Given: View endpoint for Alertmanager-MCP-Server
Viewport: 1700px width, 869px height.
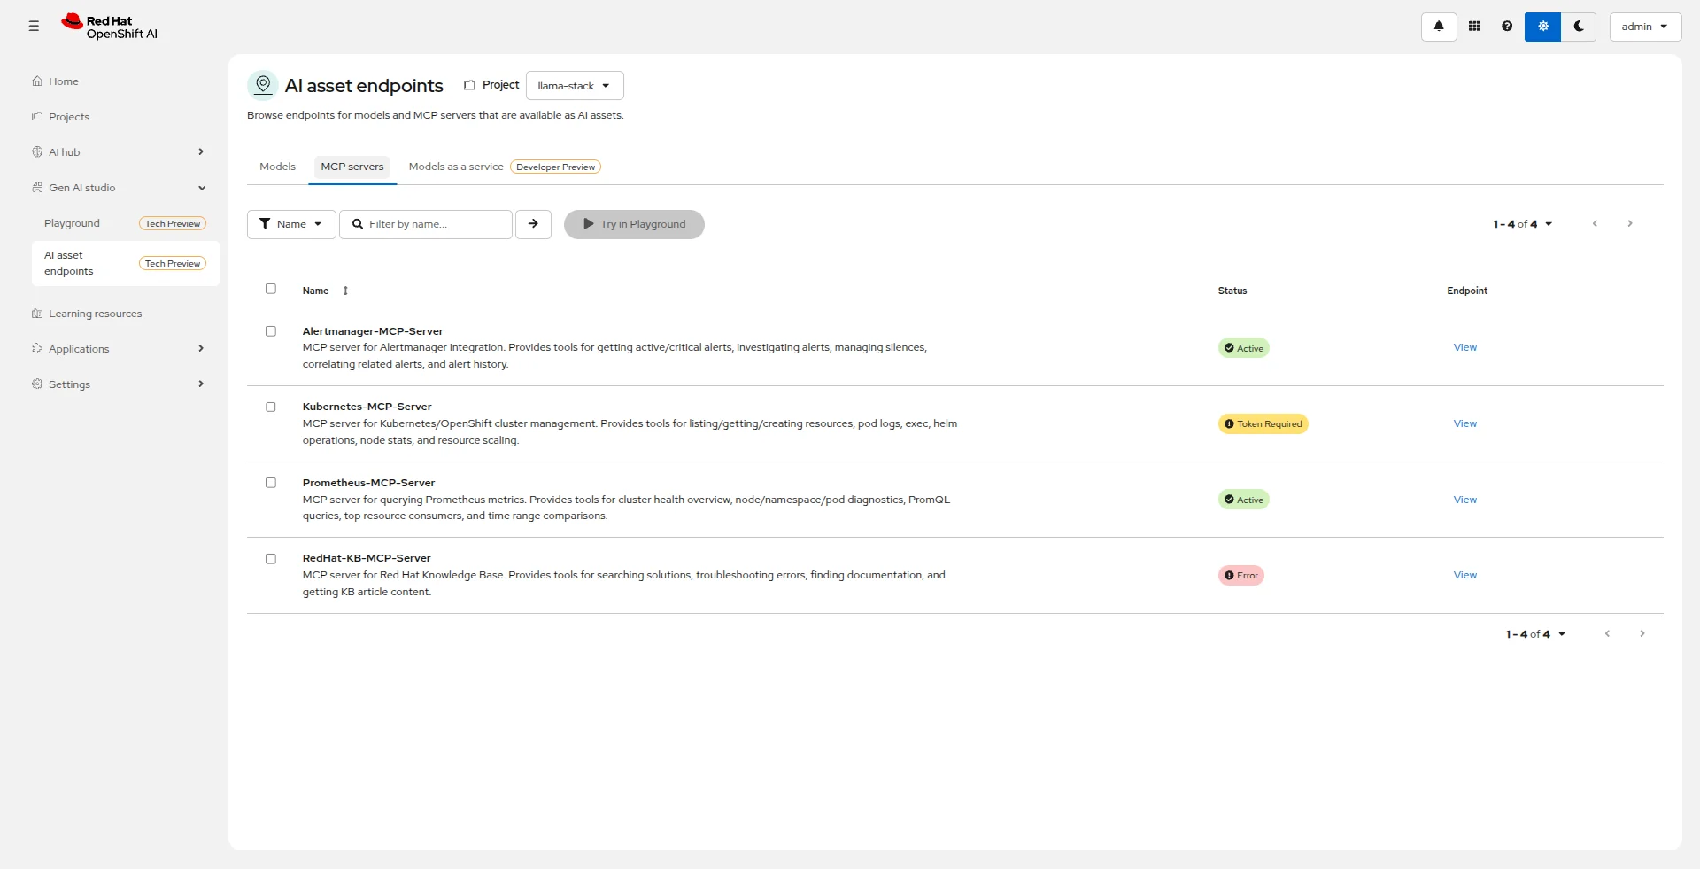Looking at the screenshot, I should click(1464, 347).
